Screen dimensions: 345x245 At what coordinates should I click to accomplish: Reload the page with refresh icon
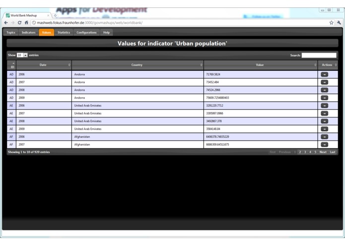pos(19,23)
